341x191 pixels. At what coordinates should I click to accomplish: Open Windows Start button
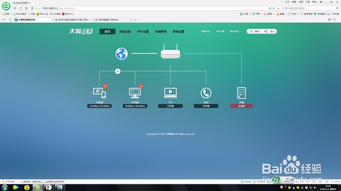5,187
